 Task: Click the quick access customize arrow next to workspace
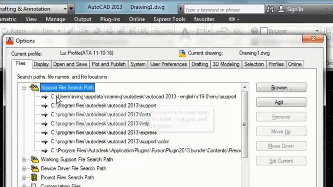coord(71,9)
